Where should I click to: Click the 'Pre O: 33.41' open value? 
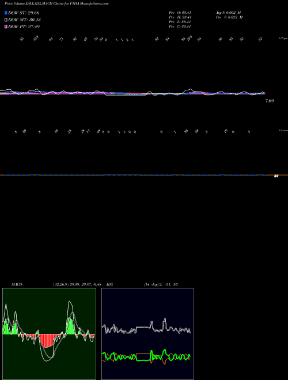tap(180, 13)
